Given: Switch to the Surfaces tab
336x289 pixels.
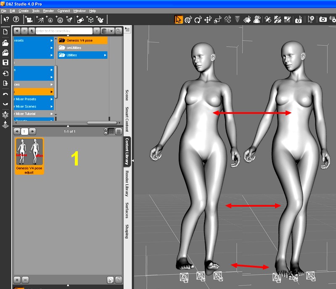Looking at the screenshot, I should (x=127, y=210).
